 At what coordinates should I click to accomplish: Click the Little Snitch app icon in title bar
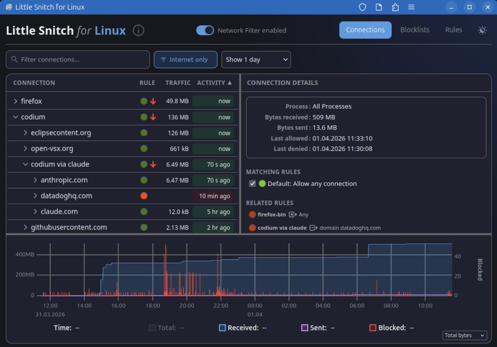pos(8,7)
